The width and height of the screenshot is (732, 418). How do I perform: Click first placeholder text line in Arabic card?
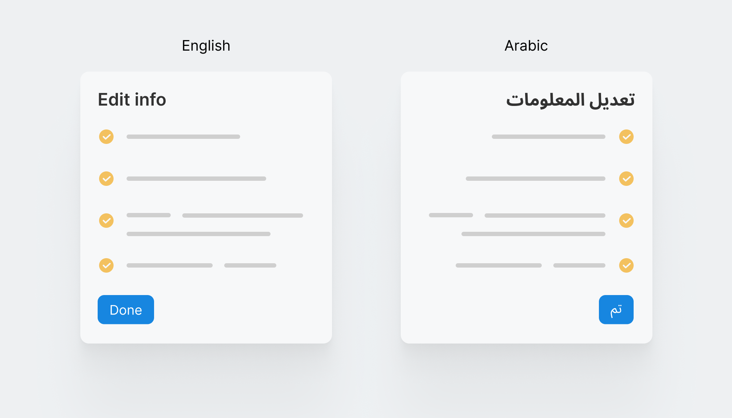(x=549, y=137)
